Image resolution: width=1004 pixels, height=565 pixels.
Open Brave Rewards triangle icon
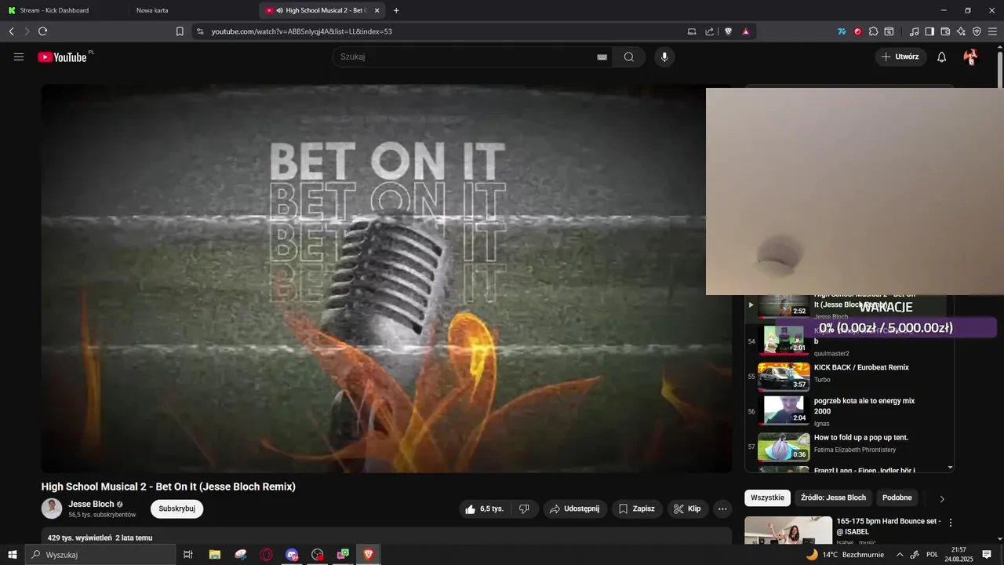pos(745,31)
